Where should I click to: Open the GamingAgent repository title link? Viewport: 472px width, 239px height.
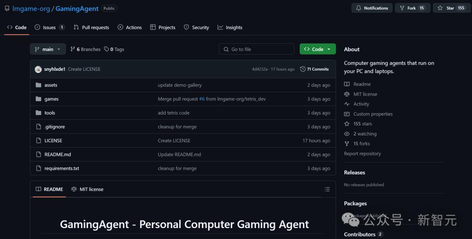(77, 8)
